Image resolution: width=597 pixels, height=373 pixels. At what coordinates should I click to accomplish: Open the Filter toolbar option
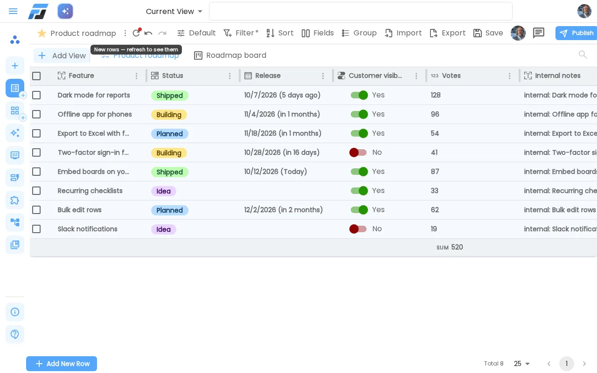point(241,33)
